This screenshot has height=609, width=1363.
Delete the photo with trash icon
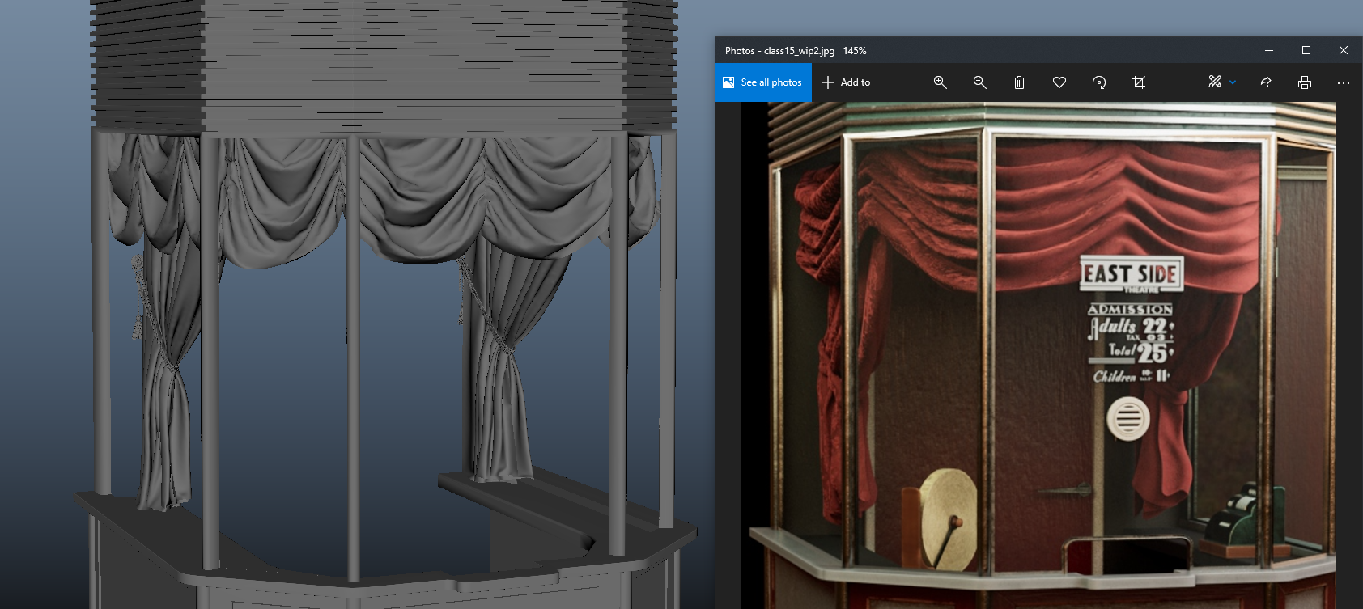point(1019,82)
